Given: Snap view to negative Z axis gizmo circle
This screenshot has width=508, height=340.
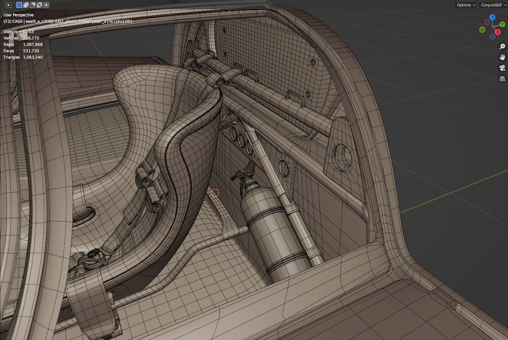Looking at the screenshot, I should click(492, 36).
